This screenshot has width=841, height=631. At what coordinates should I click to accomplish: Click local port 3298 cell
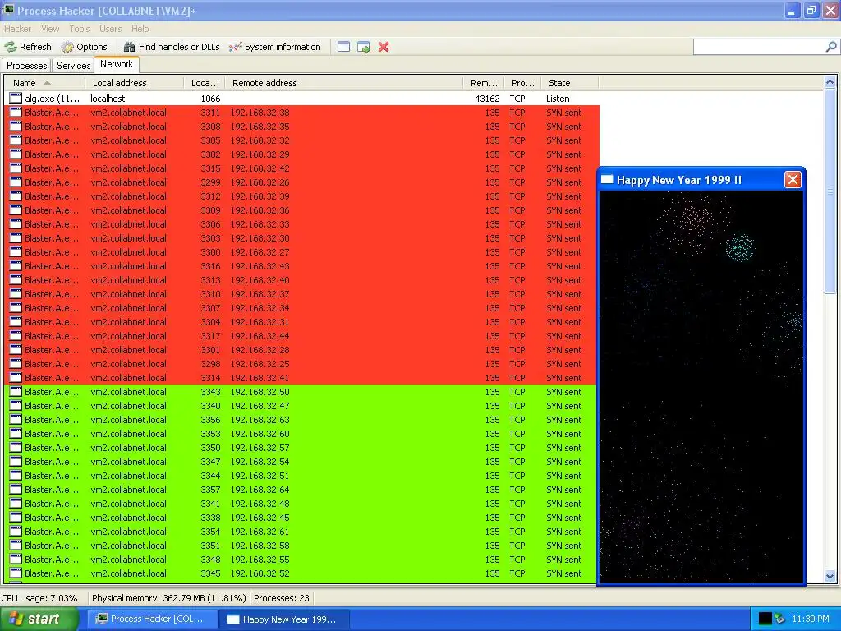coord(211,364)
